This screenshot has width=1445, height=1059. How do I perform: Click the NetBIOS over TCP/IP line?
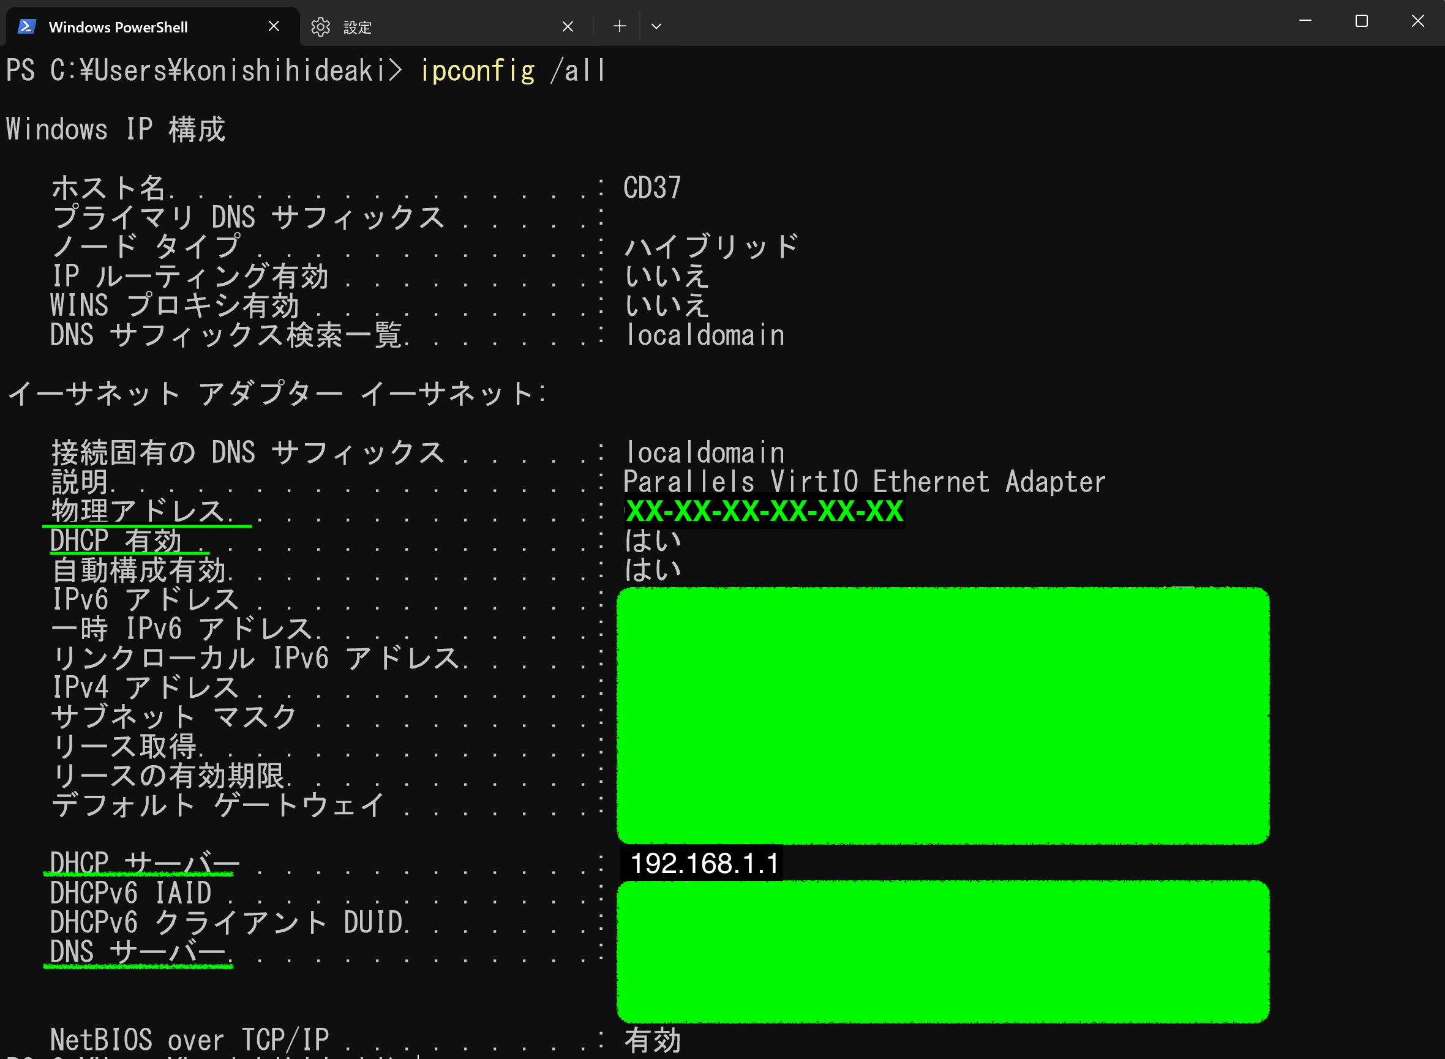(189, 1039)
